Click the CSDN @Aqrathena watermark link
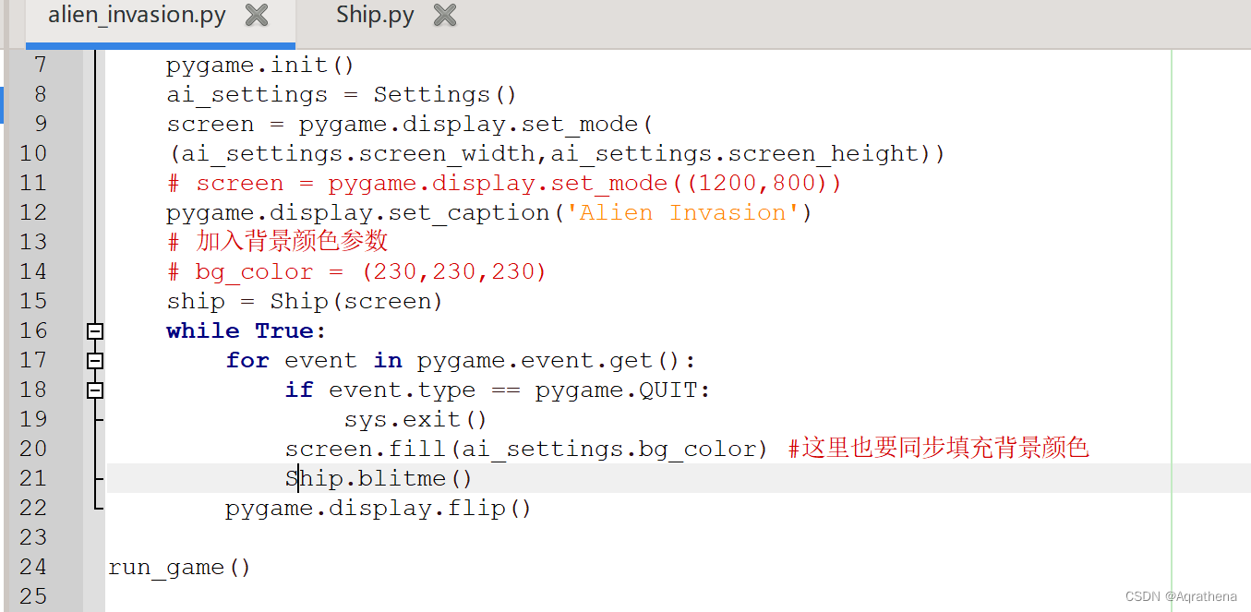Screen dimensions: 1251x612 [1183, 597]
